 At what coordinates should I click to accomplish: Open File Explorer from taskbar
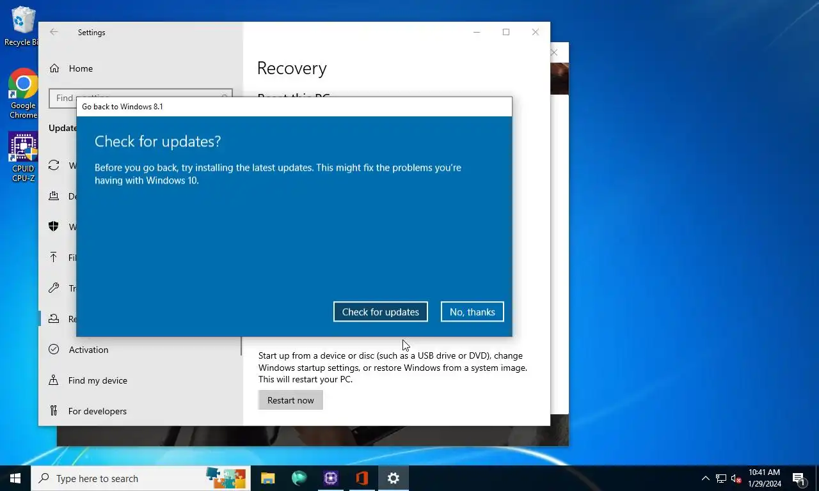tap(267, 478)
